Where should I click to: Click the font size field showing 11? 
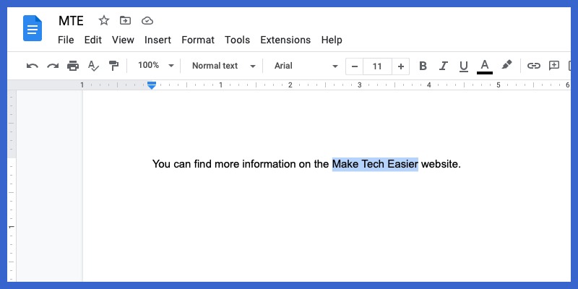pos(377,66)
